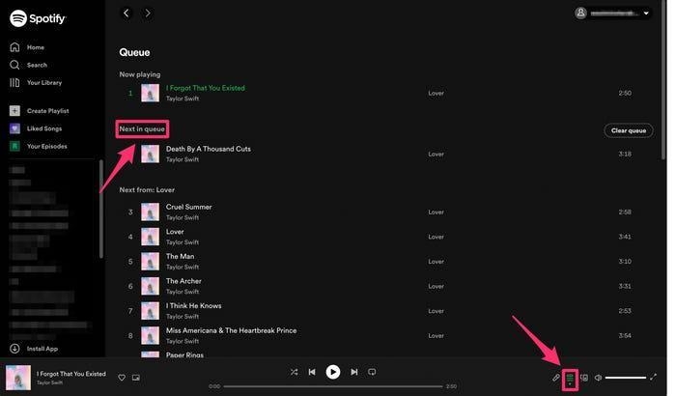Go back with the left arrow

click(126, 13)
